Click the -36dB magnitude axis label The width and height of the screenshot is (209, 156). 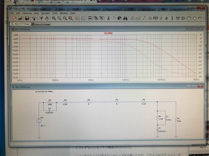(x=15, y=78)
